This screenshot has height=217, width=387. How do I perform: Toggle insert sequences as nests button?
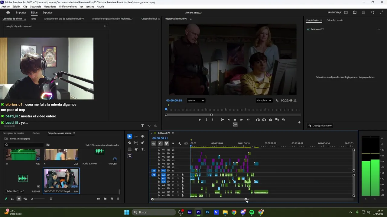coord(154,143)
